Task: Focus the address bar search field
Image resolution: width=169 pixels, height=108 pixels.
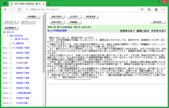Action: point(81,9)
